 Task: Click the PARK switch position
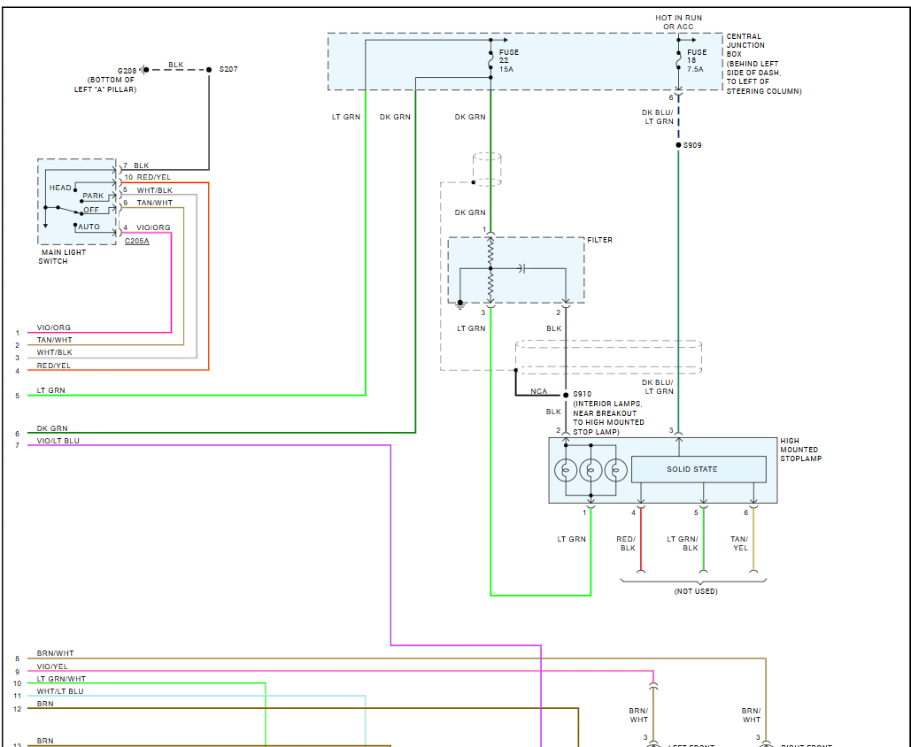coord(93,196)
